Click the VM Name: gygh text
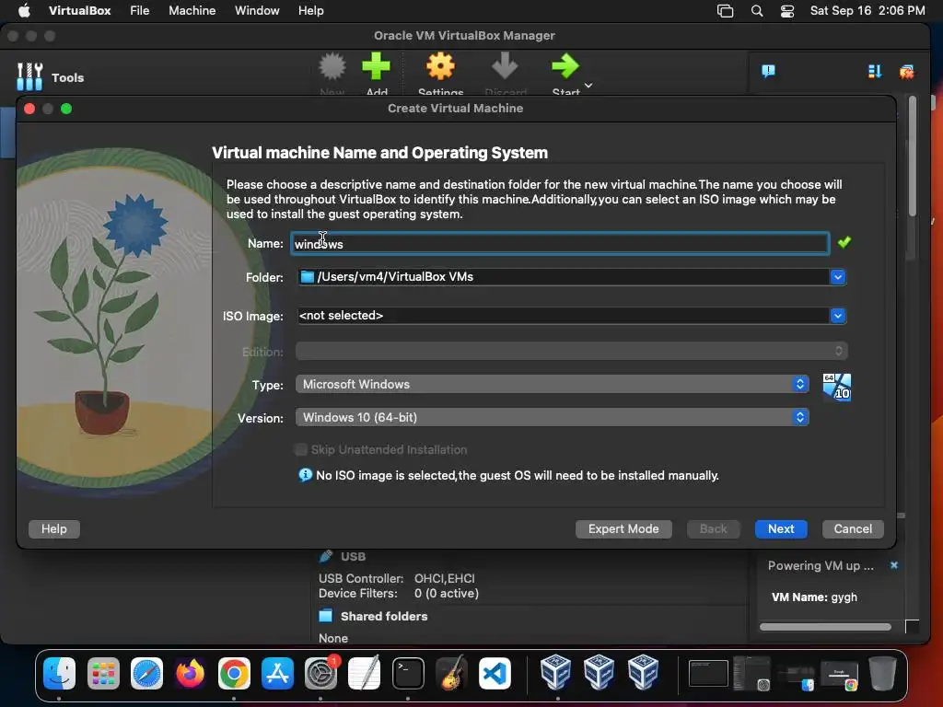This screenshot has height=707, width=943. [814, 597]
